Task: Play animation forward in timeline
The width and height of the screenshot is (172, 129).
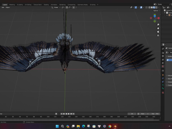Action: click(x=69, y=114)
